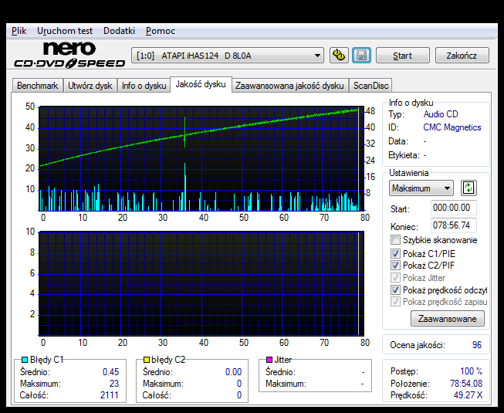
Task: Switch to the Benchmark tab
Action: pos(37,86)
